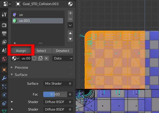Click the Goal_STD_Collision.003 object icon

click(18, 4)
